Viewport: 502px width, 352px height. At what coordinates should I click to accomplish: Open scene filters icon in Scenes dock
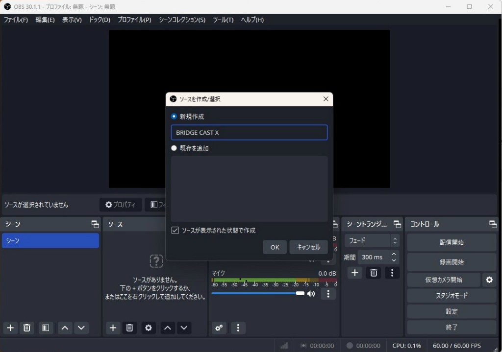point(46,328)
